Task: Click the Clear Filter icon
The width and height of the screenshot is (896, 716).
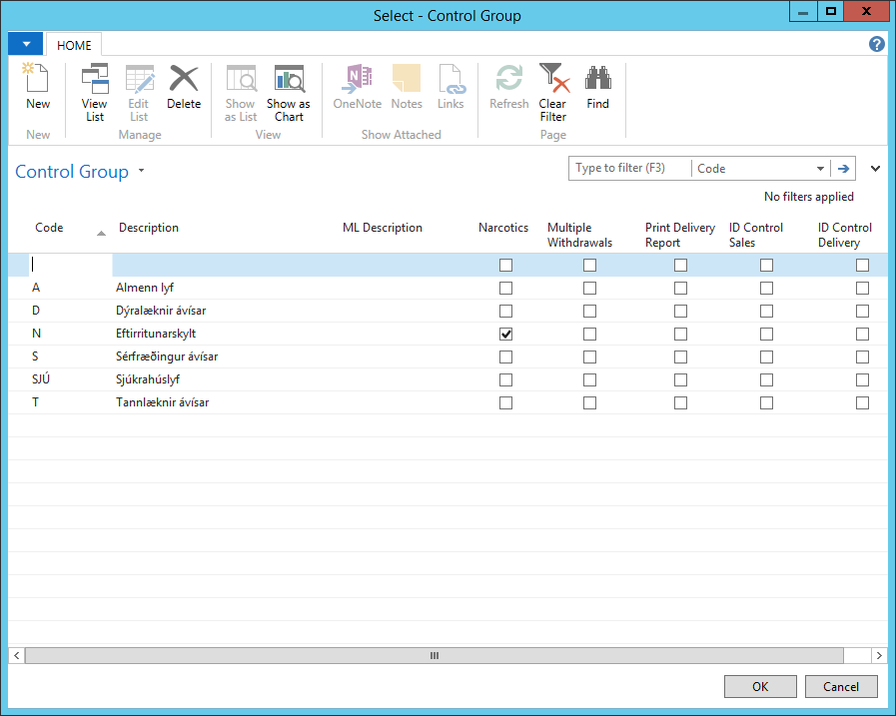Action: 552,92
